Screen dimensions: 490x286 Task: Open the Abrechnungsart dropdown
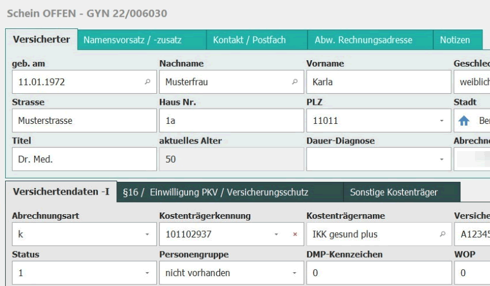point(147,234)
